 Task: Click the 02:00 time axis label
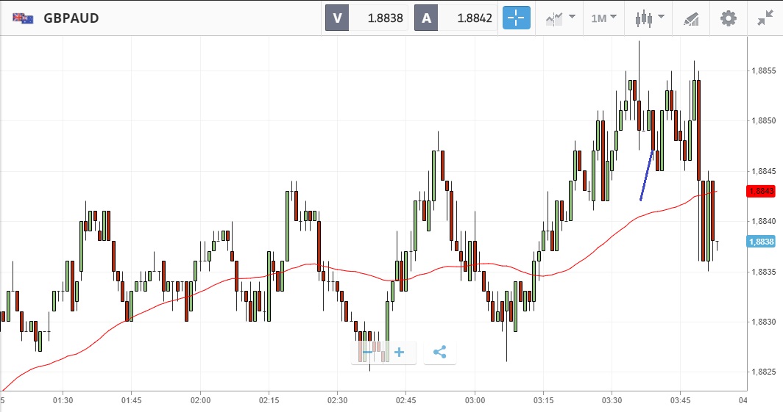coord(200,400)
